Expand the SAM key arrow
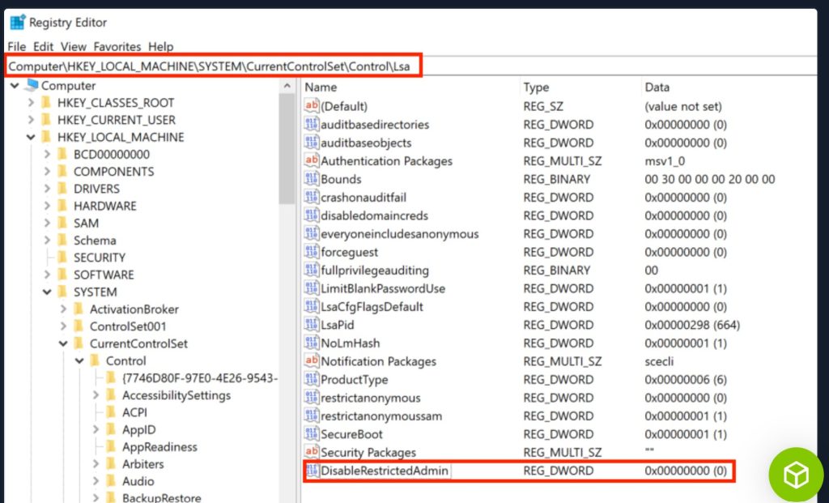Image resolution: width=829 pixels, height=503 pixels. click(x=47, y=224)
